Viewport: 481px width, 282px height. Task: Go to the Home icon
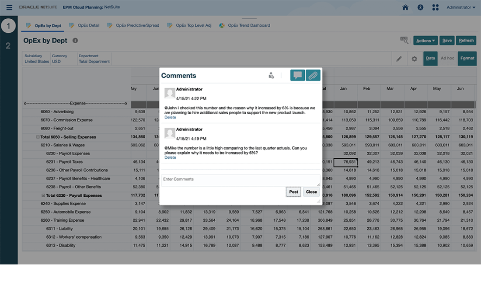click(405, 7)
